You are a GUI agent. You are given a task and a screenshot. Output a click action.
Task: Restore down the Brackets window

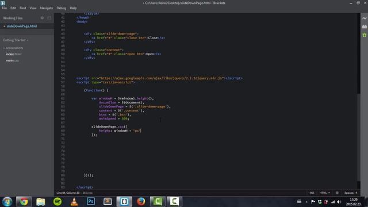[358, 3]
